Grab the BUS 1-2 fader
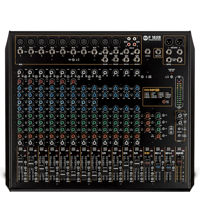This screenshot has height=200, width=200. 158,167
